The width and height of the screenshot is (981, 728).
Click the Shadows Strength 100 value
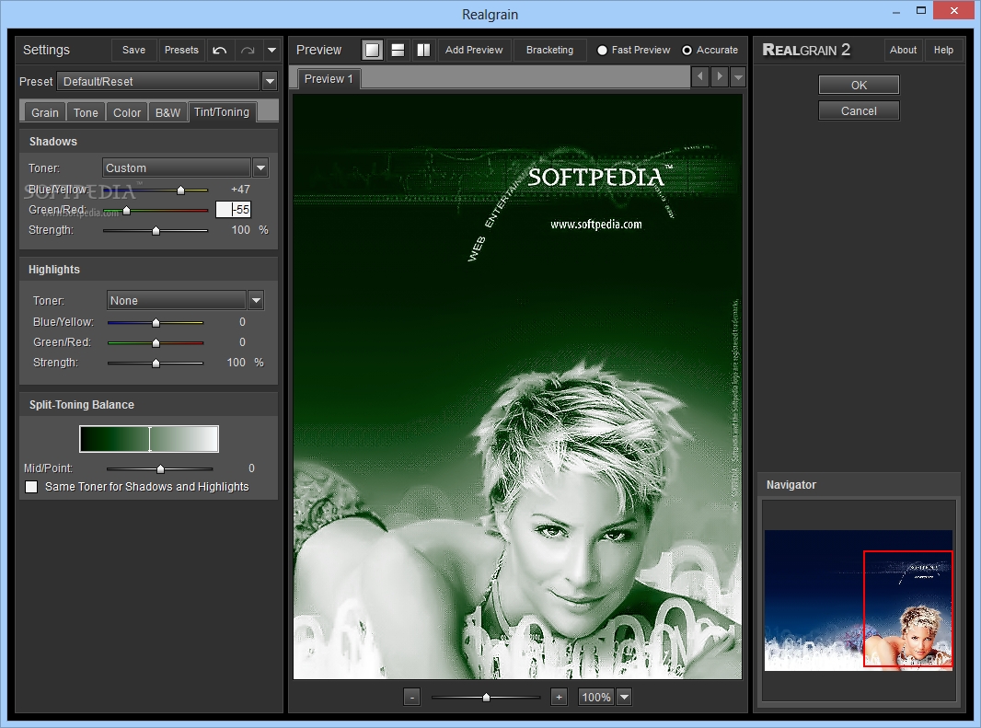coord(241,230)
